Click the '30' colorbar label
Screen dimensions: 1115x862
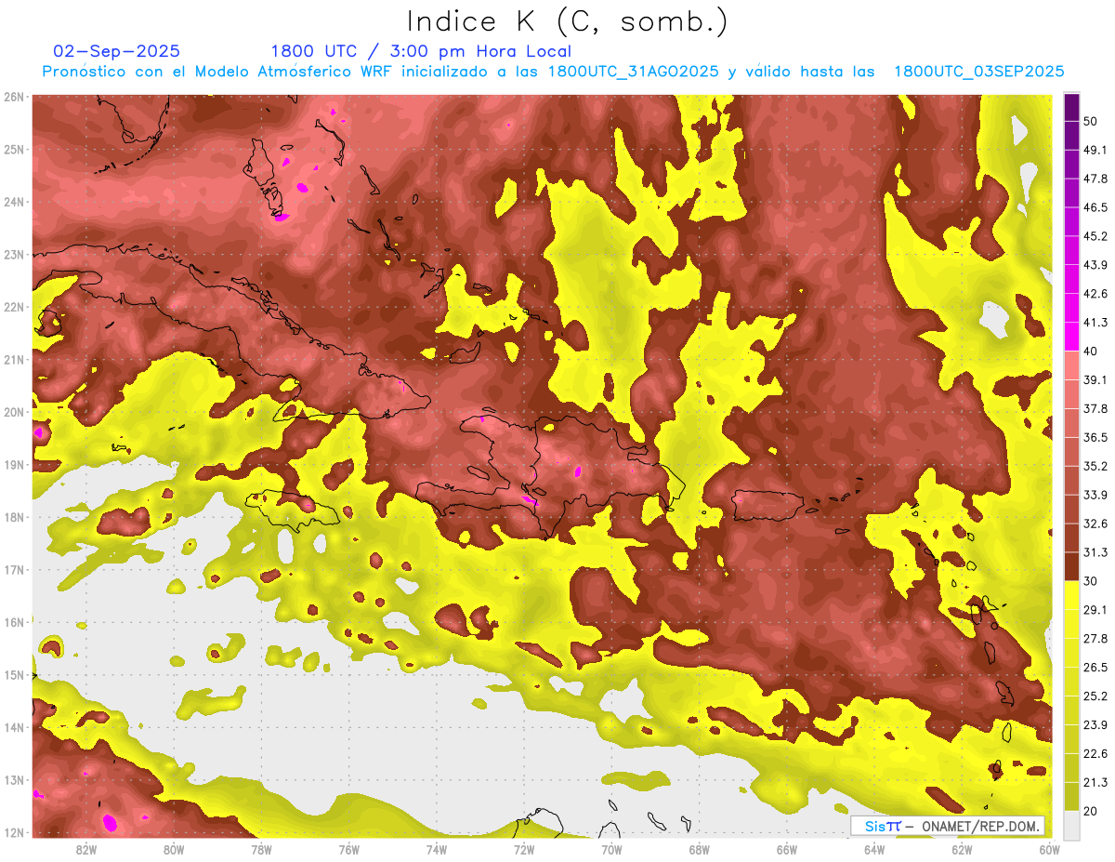click(1090, 581)
